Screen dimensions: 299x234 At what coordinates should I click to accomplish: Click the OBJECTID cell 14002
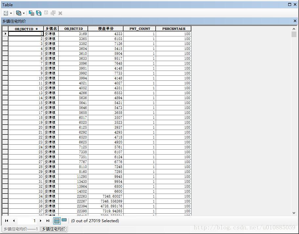tap(73, 191)
